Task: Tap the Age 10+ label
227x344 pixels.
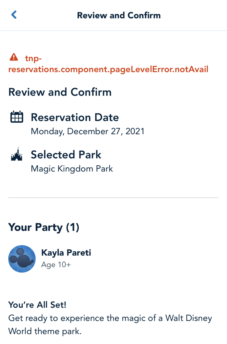Action: 56,265
